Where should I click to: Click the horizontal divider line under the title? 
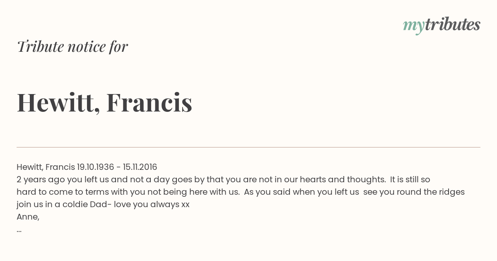[248, 147]
